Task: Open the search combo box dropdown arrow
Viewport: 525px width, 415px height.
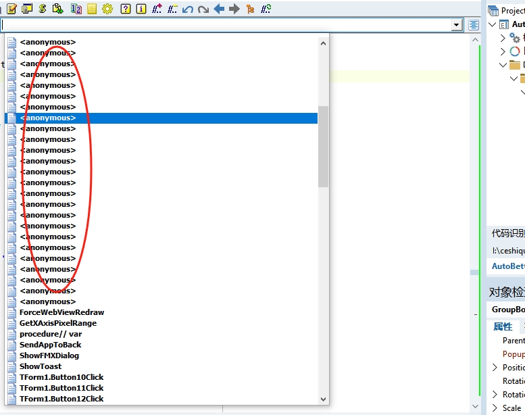Action: click(457, 25)
